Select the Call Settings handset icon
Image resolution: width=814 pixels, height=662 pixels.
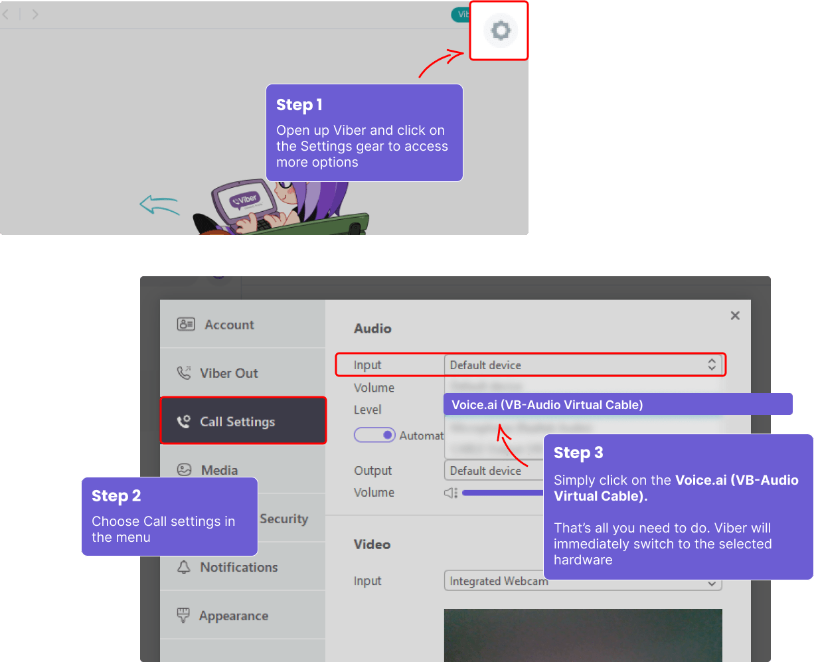click(x=186, y=421)
